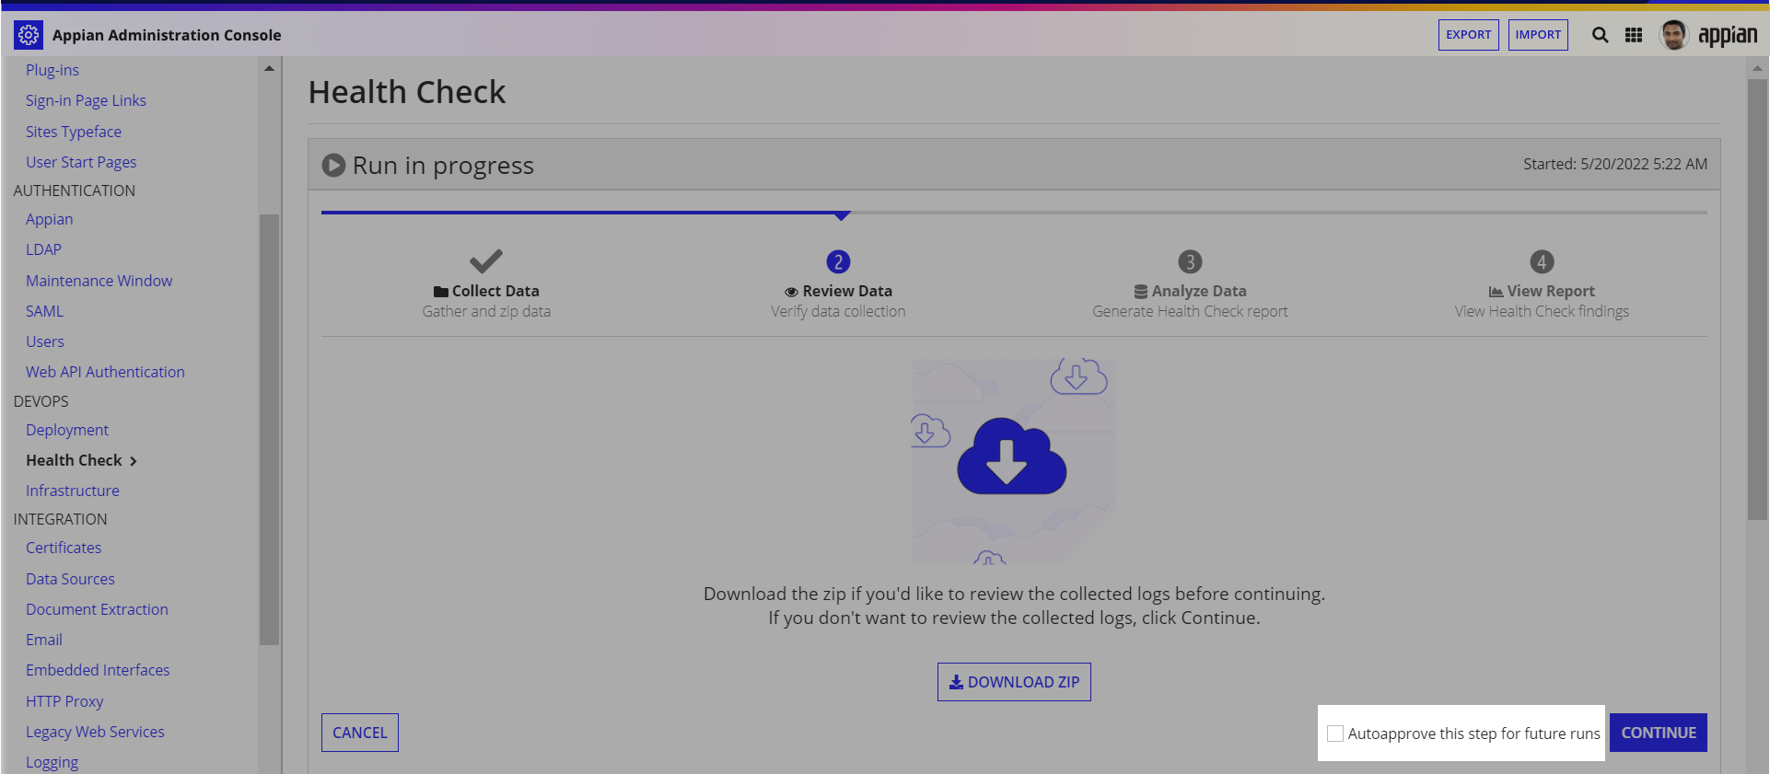Click the AUTHENTICATION section header
Screen dimensions: 1770x774
tap(75, 191)
